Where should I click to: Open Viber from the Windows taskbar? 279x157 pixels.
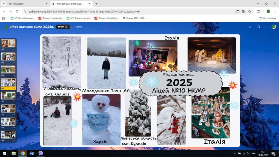pyautogui.click(x=41, y=153)
